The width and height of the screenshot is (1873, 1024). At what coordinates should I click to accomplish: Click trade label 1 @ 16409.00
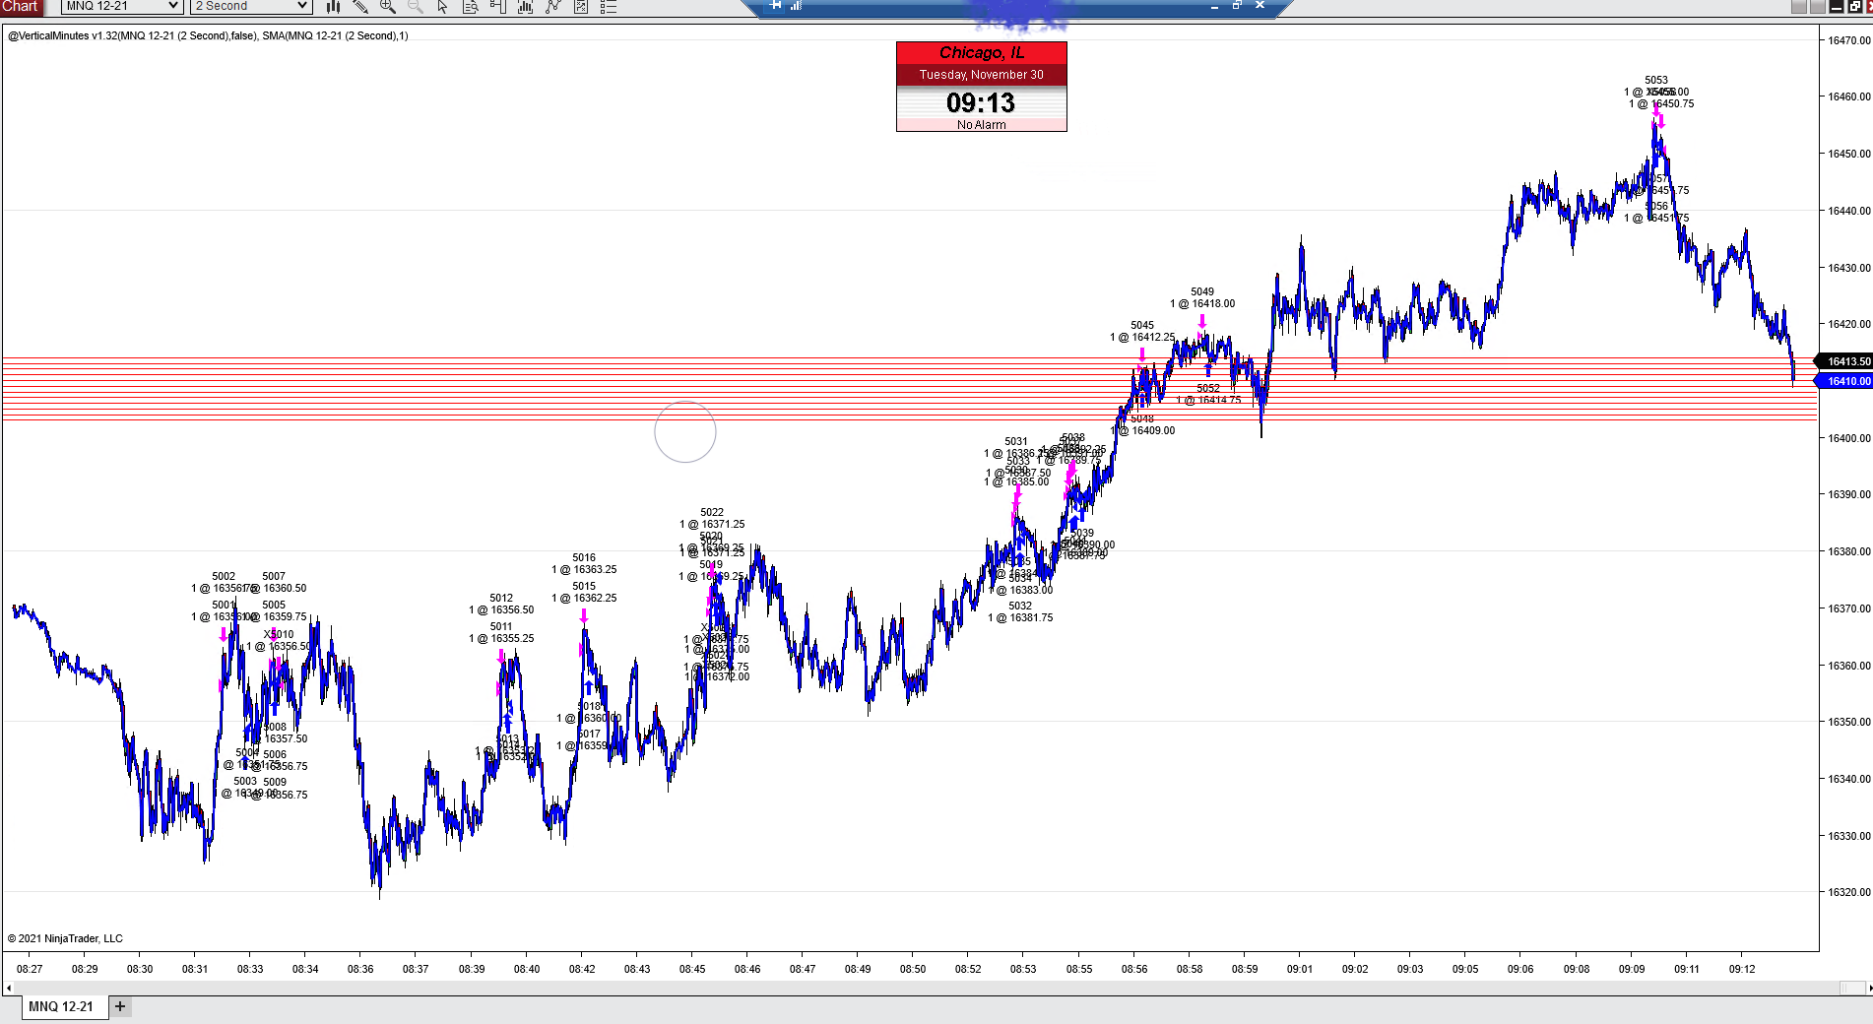[x=1143, y=430]
